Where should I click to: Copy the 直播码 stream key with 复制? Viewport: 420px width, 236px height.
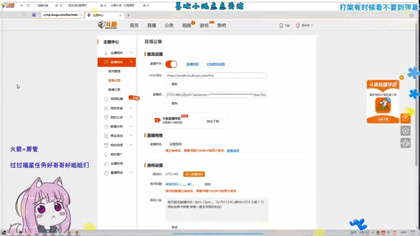tap(174, 103)
